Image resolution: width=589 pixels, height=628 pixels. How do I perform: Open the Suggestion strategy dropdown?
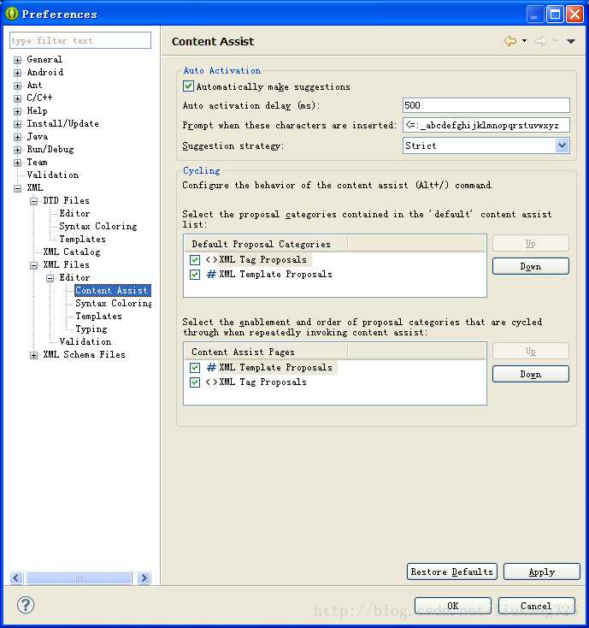tap(562, 145)
